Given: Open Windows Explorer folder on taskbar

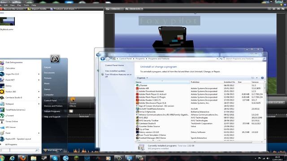Looking at the screenshot, I should pos(33,158).
